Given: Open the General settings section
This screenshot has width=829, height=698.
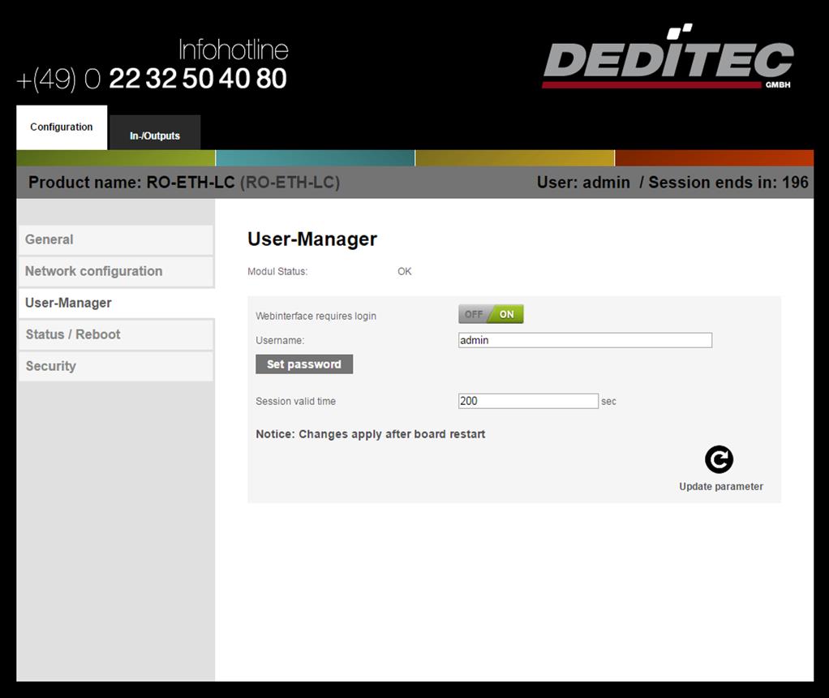Looking at the screenshot, I should [114, 239].
